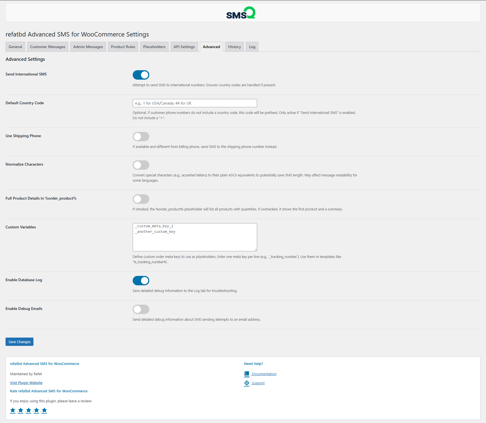486x423 pixels.
Task: Rate plugin with the first star
Action: tap(13, 410)
